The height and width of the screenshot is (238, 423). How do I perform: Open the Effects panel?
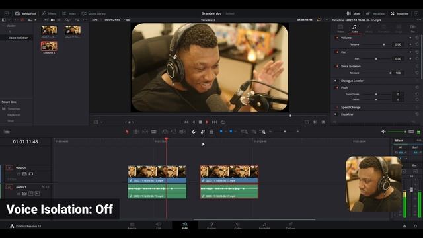(49, 13)
